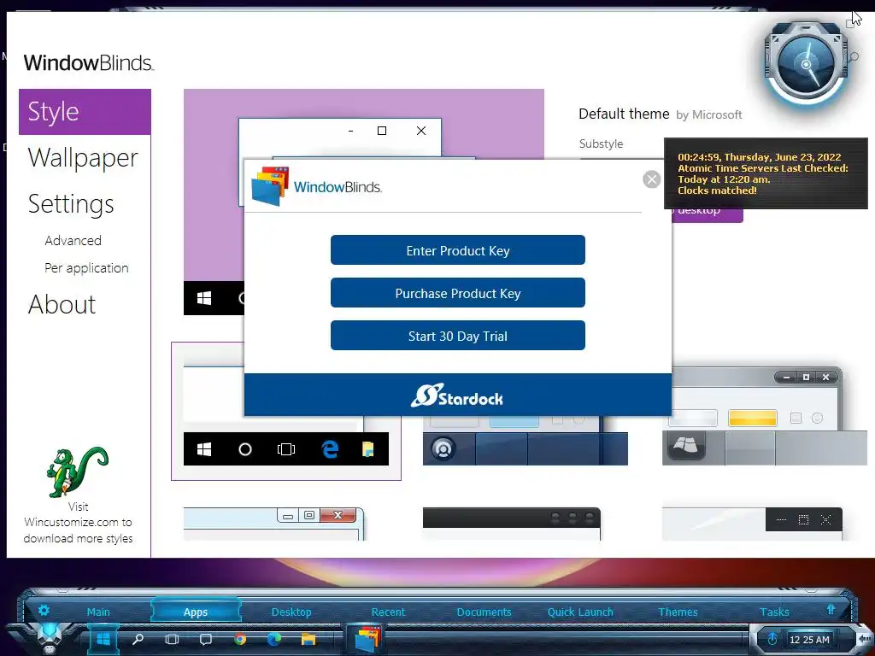Open the Wallpaper section

pyautogui.click(x=83, y=158)
